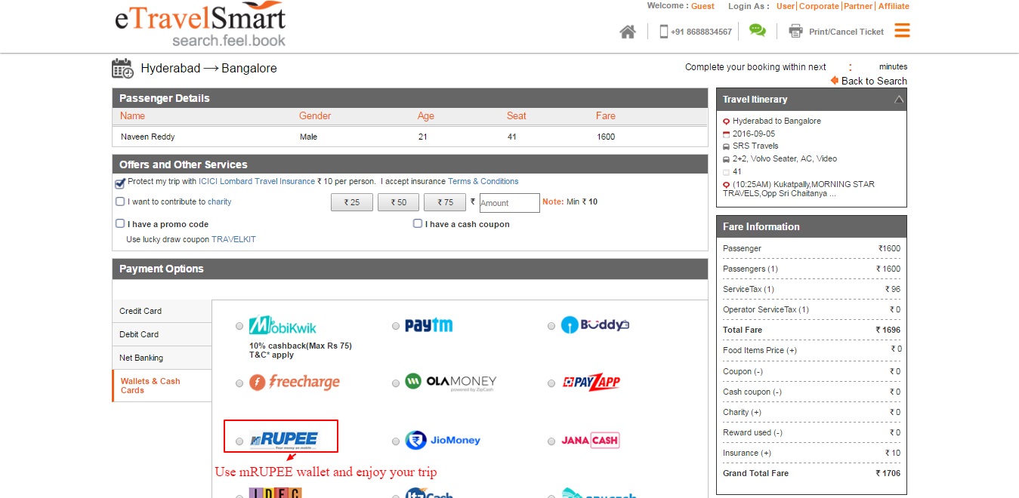The height and width of the screenshot is (498, 1019).
Task: Check the 'I have a cash coupon' box
Action: pos(418,223)
